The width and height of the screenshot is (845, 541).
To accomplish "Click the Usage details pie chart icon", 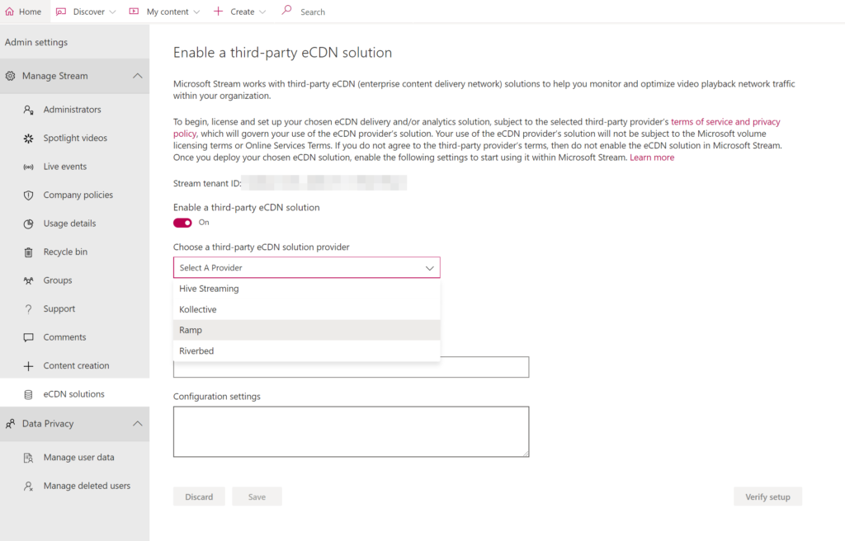I will (x=29, y=223).
